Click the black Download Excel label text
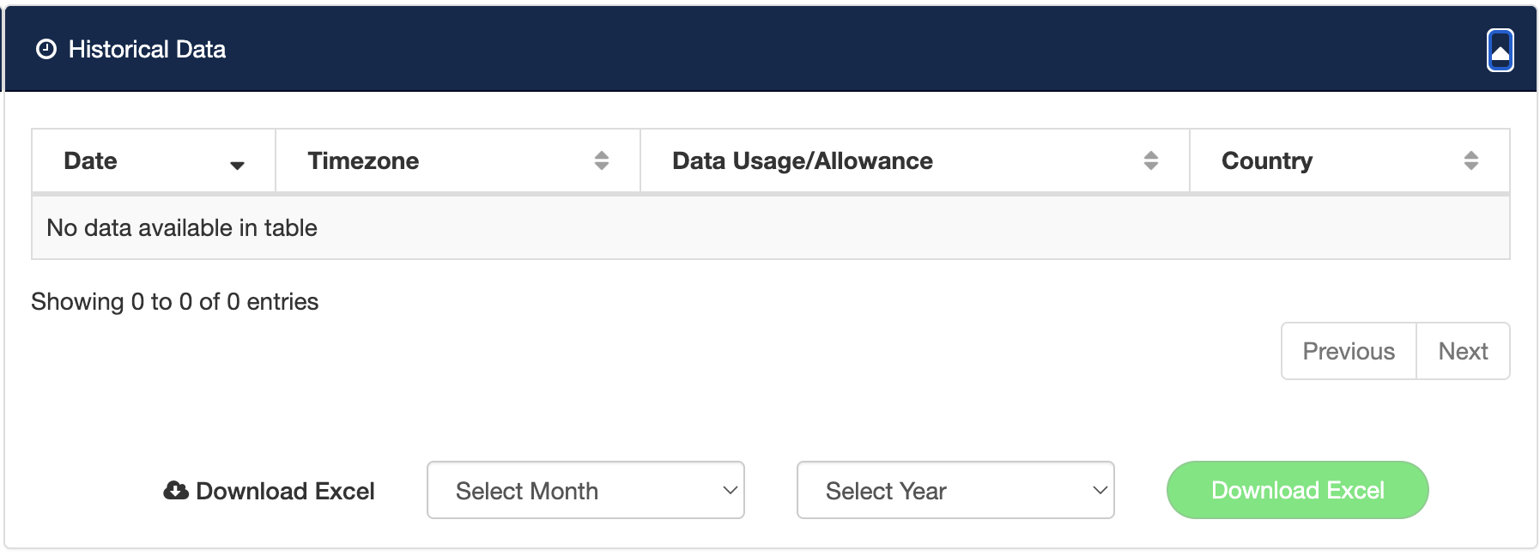The width and height of the screenshot is (1540, 556). [285, 492]
